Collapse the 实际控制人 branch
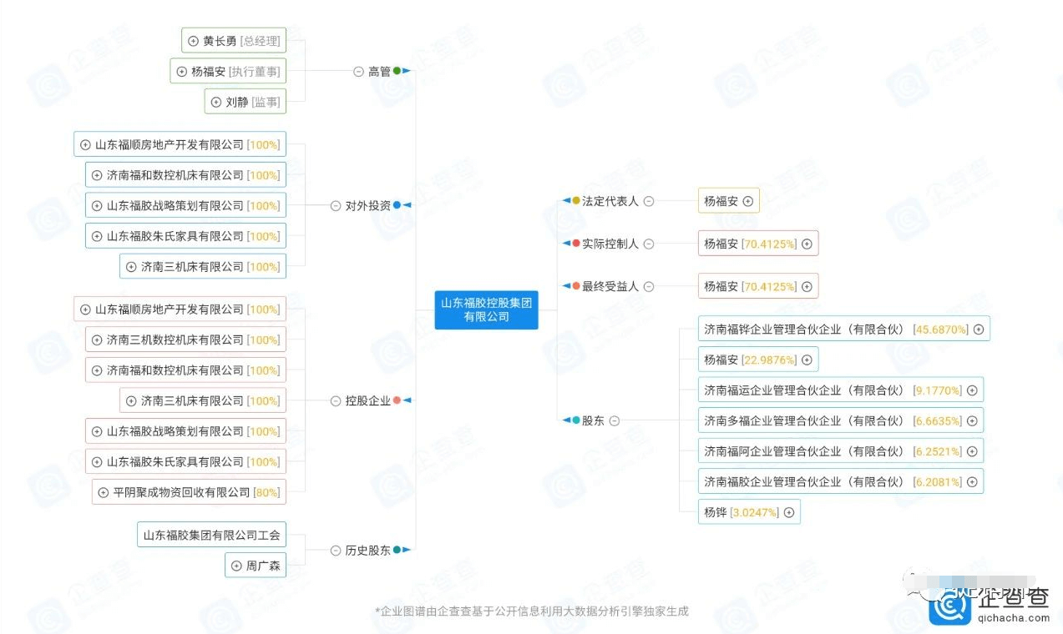The width and height of the screenshot is (1063, 634). (x=649, y=244)
